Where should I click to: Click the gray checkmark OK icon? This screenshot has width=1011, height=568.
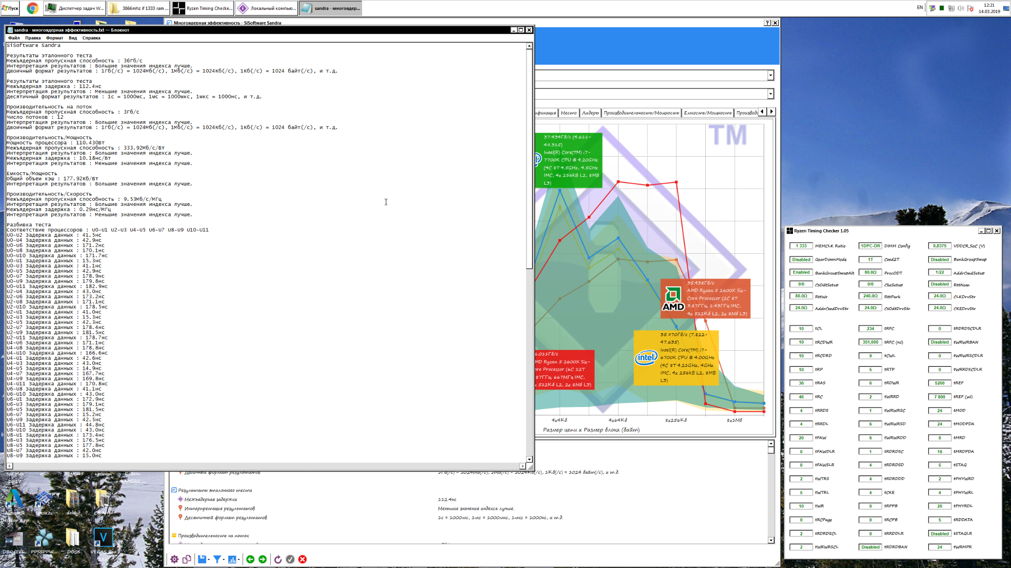point(290,559)
